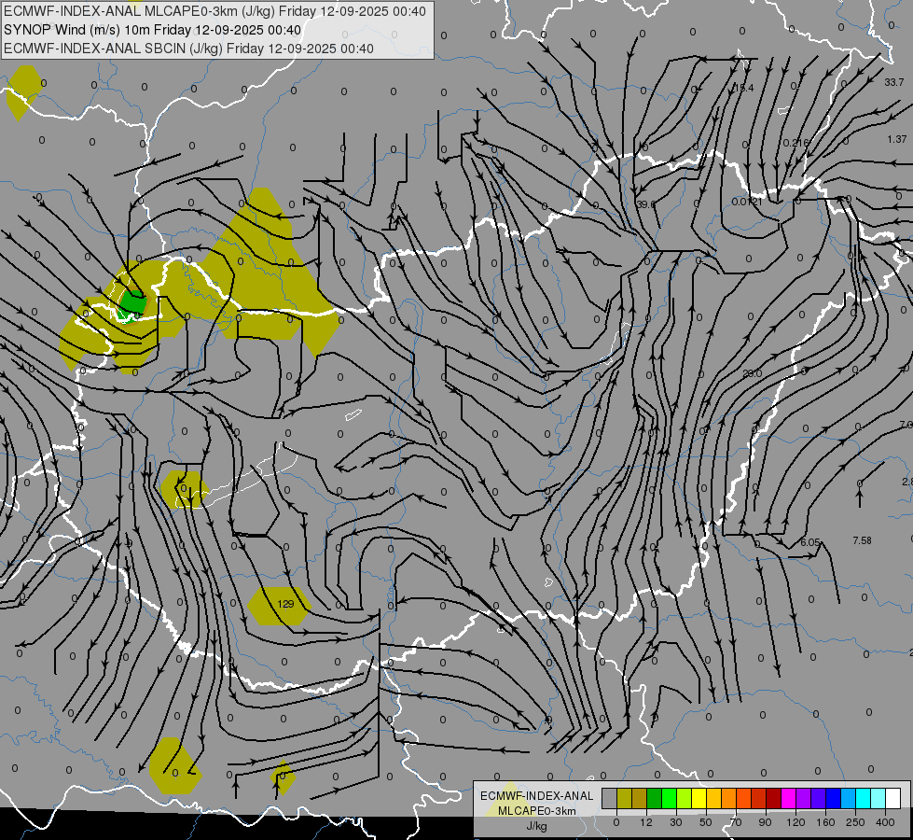Click the magenta legend swatch before 120
The height and width of the screenshot is (840, 913).
(x=789, y=798)
